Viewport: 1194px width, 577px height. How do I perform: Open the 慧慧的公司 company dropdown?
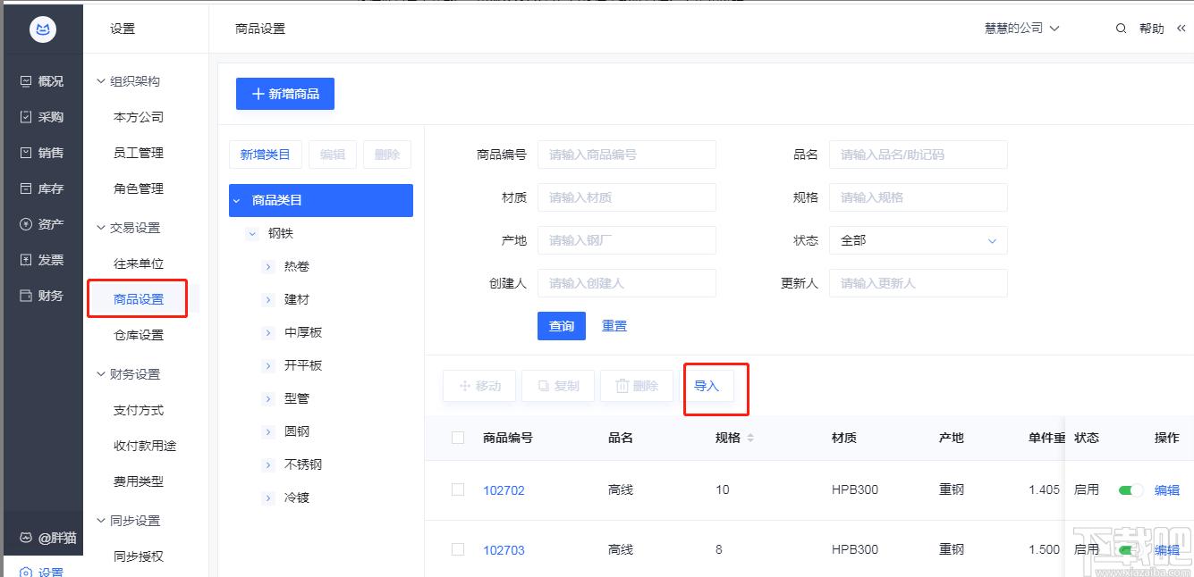(x=1021, y=29)
